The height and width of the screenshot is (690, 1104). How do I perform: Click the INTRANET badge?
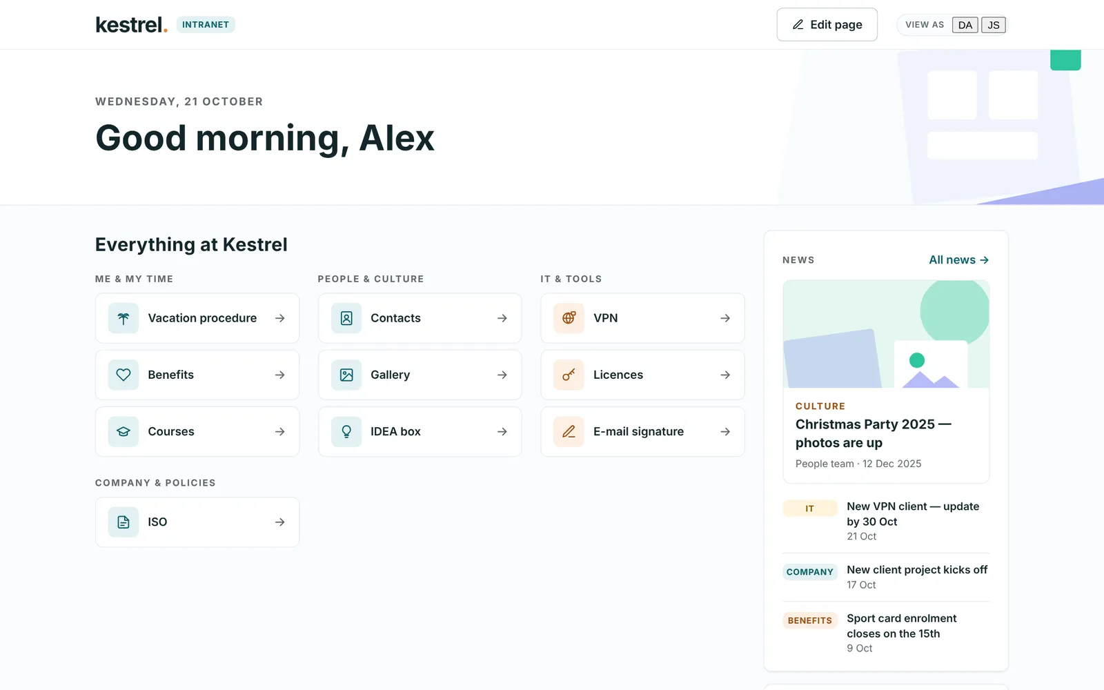pos(206,25)
